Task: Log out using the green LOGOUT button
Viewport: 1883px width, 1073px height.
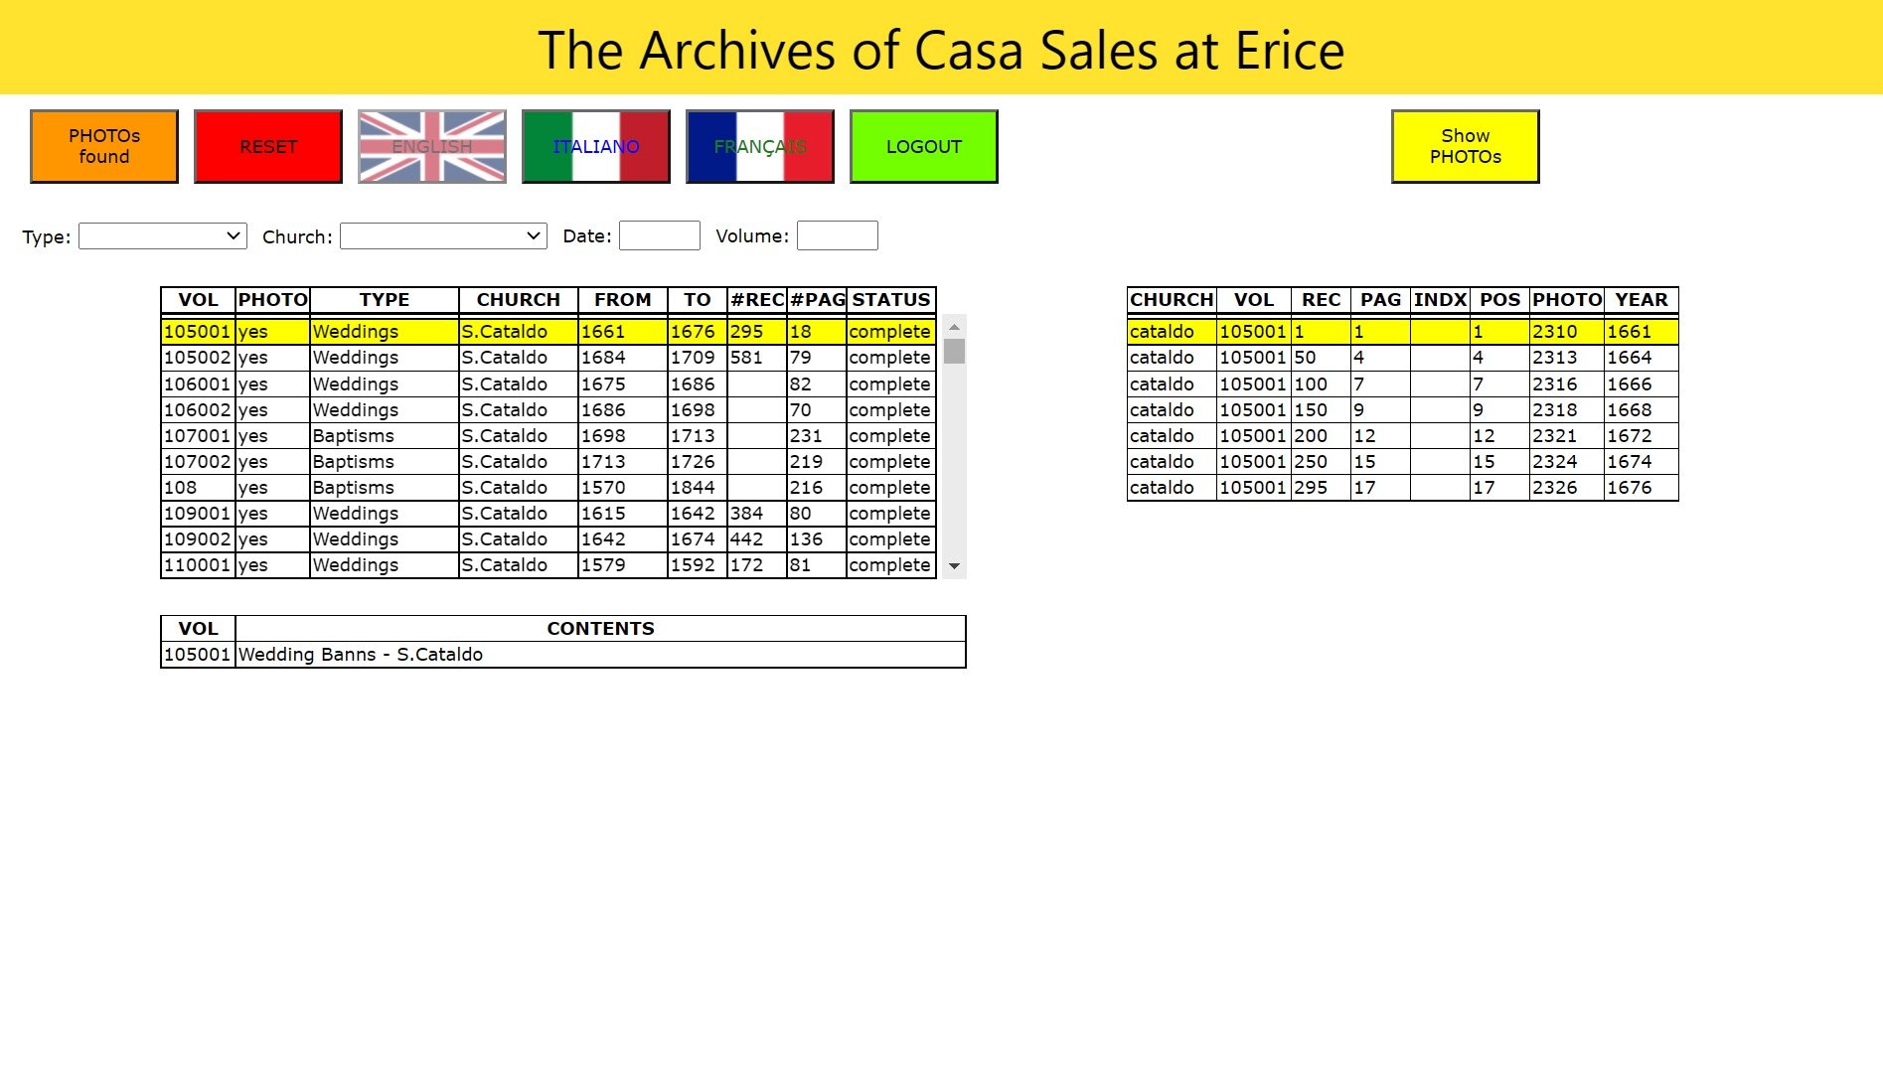Action: [924, 146]
